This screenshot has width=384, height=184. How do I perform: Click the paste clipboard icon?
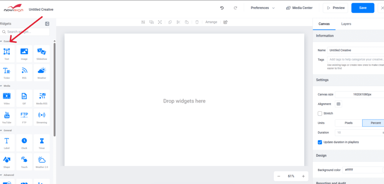tap(187, 22)
